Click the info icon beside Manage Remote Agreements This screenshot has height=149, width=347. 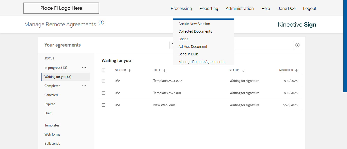[x=101, y=23]
